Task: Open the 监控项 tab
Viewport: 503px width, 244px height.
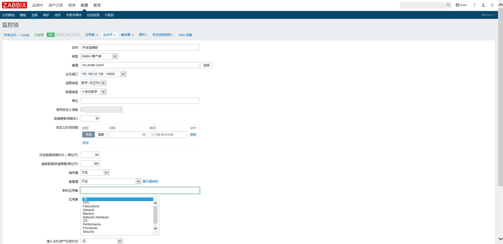Action: click(110, 35)
